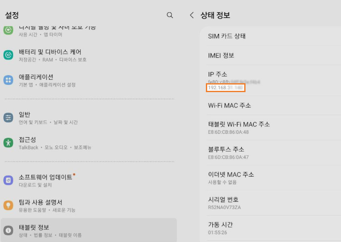Open 배터리 및 디바이스 케어 settings
Viewport: 341px width, 242px height.
click(89, 55)
